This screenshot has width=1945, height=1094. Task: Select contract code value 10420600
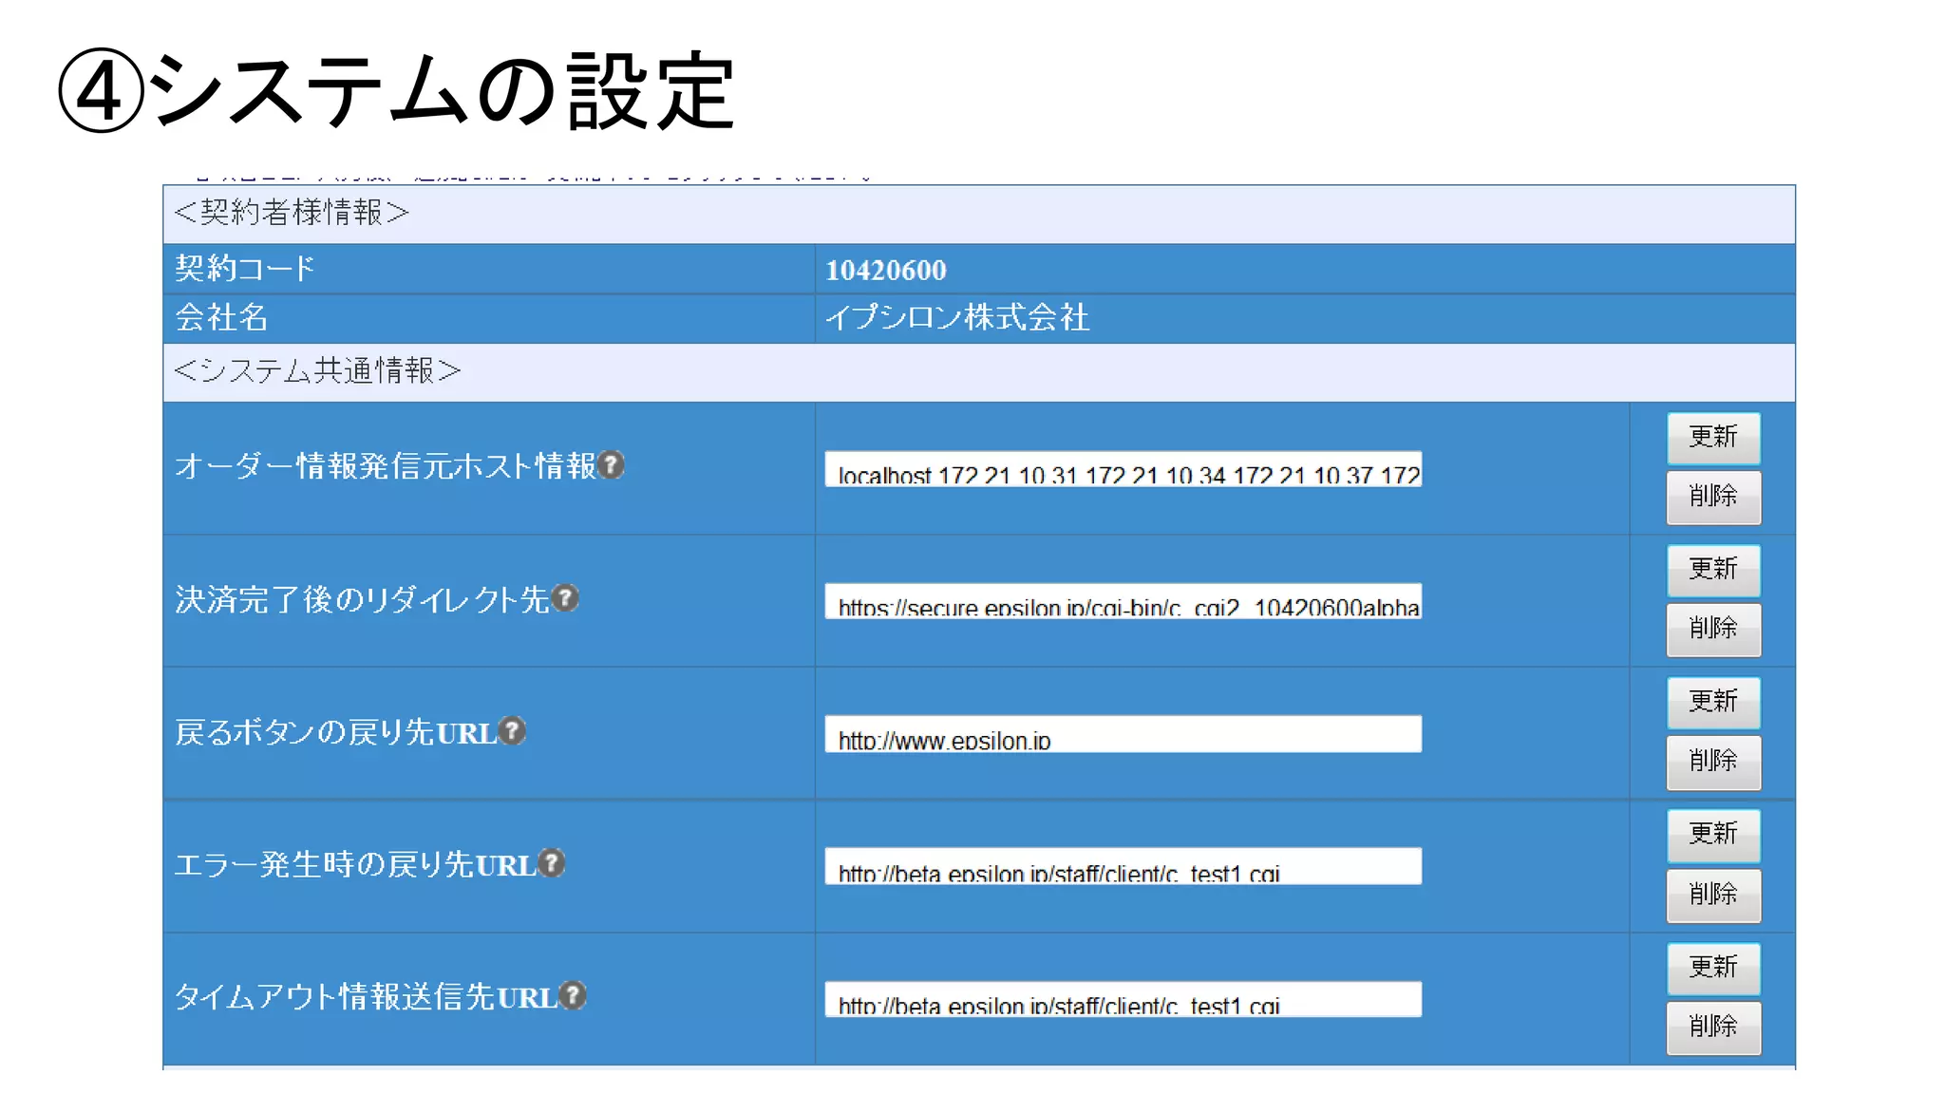(886, 271)
